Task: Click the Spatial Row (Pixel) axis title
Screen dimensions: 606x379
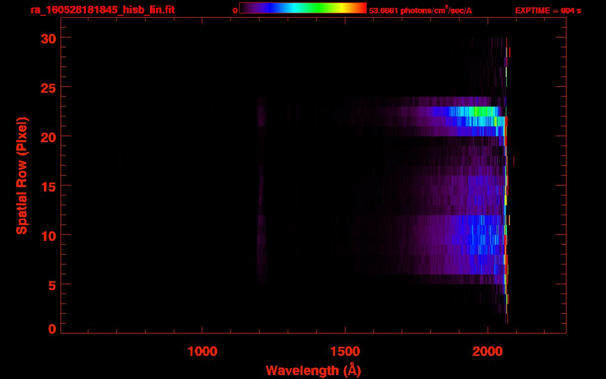Action: [22, 176]
